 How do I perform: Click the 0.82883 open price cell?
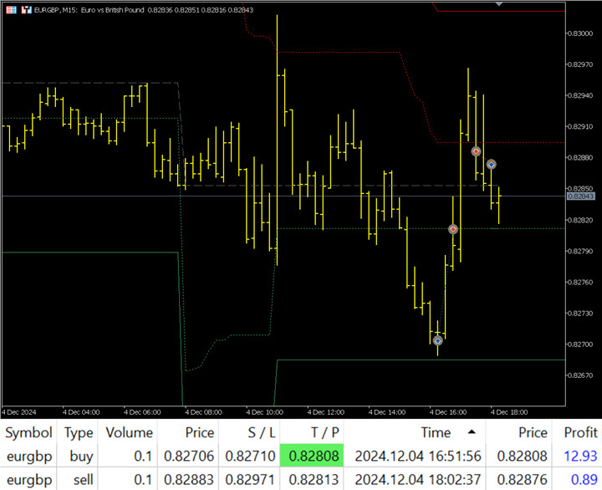(x=189, y=479)
